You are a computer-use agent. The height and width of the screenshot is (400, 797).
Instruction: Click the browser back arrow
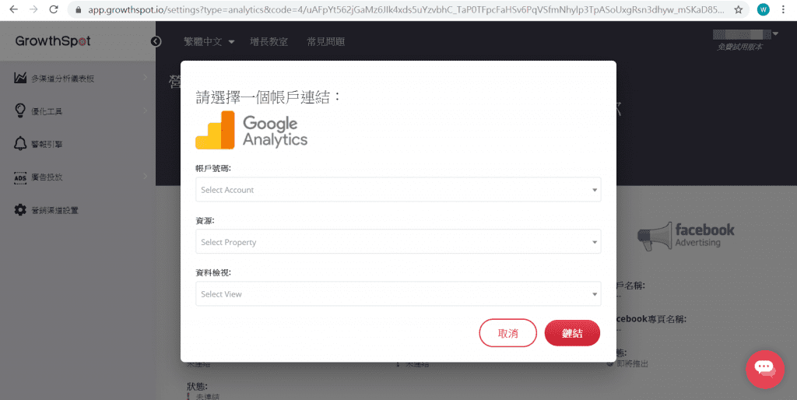tap(14, 9)
